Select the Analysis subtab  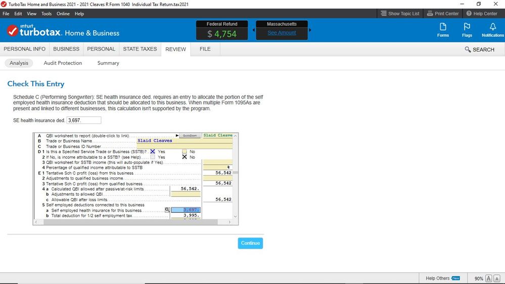(x=19, y=63)
